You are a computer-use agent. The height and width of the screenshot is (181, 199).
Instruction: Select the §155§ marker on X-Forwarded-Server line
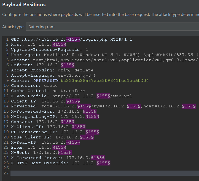click(98, 158)
